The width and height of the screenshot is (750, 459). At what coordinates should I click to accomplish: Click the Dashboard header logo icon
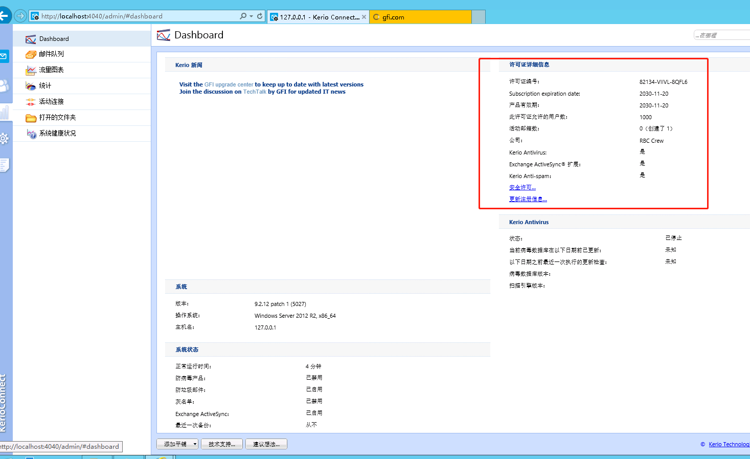(164, 35)
